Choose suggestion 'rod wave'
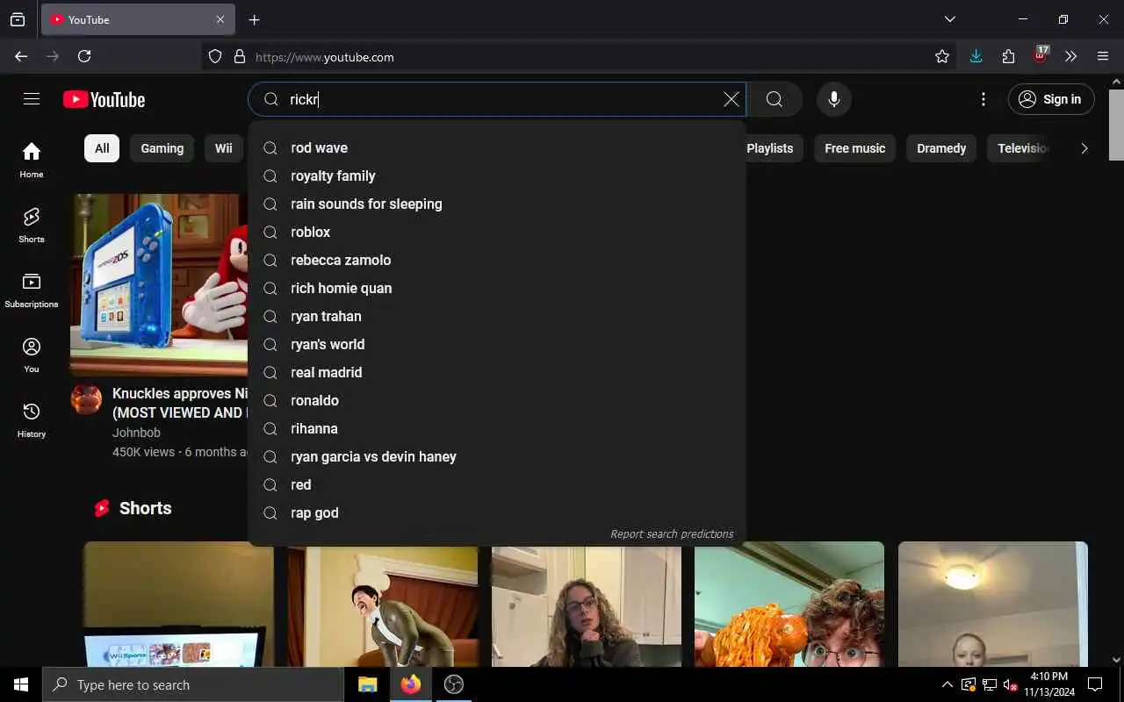This screenshot has width=1124, height=702. pos(497,147)
